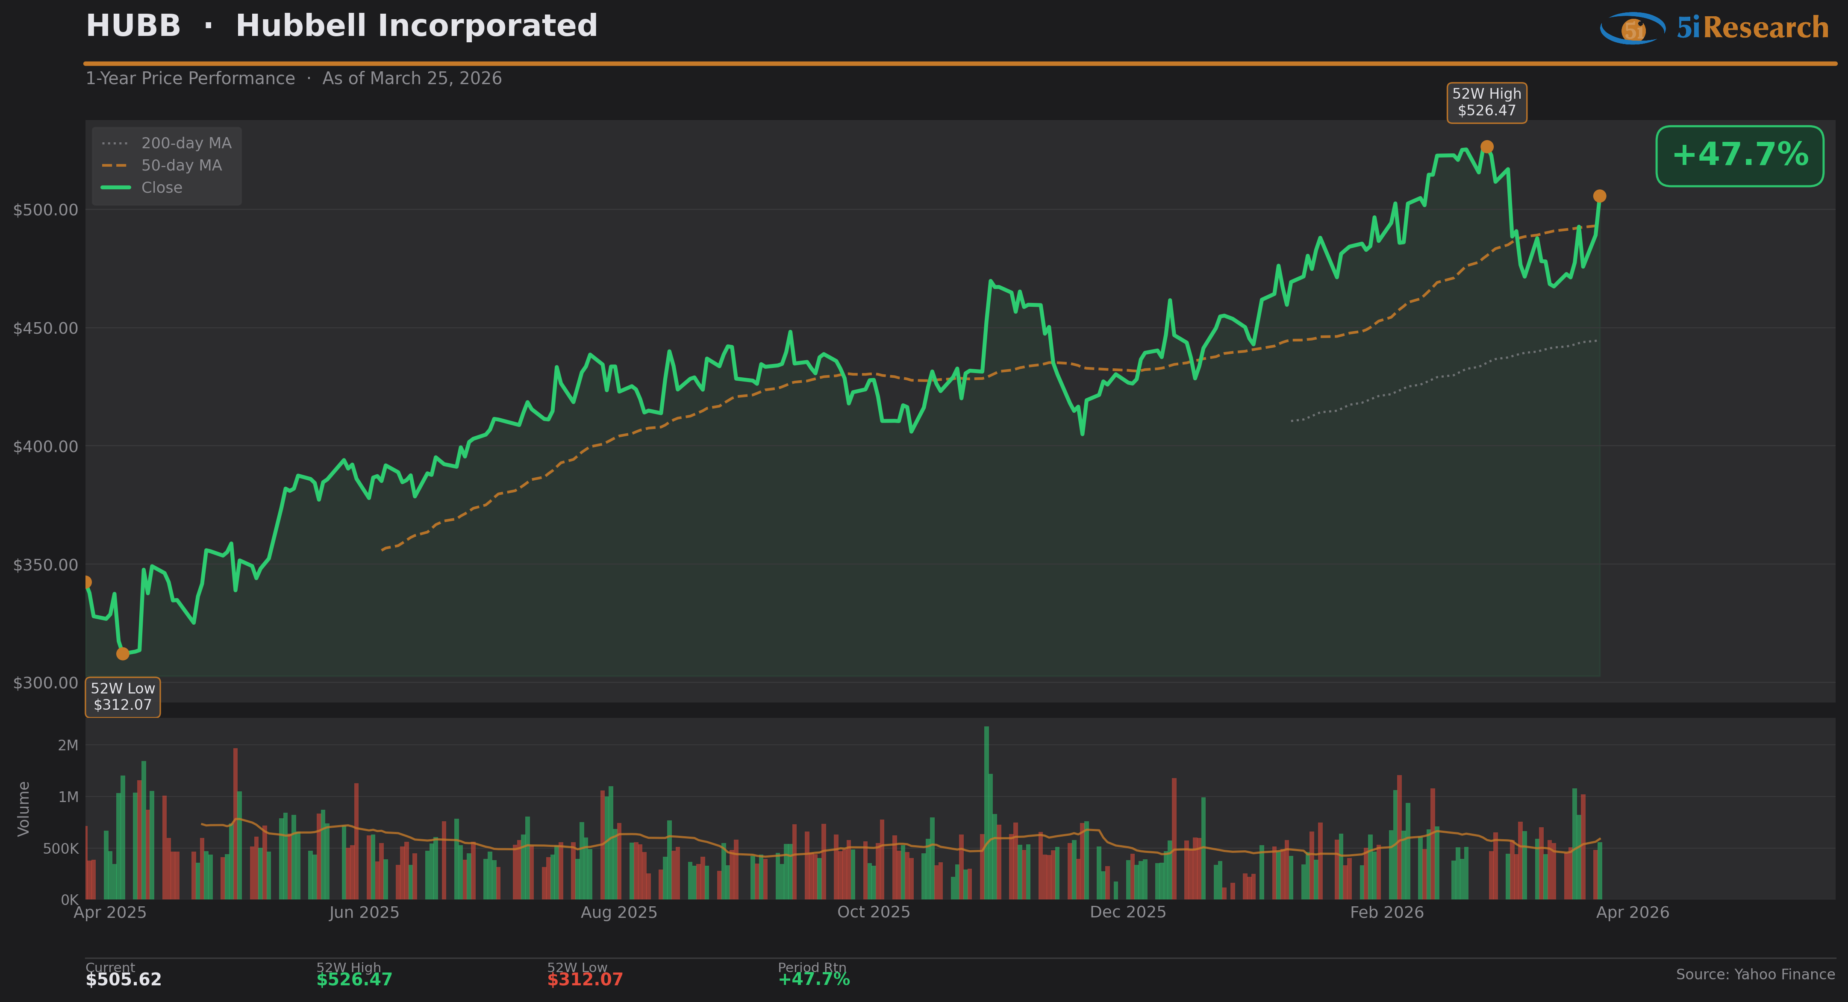The height and width of the screenshot is (1002, 1848).
Task: Click the Oct 2025 x-axis label
Action: pyautogui.click(x=873, y=912)
